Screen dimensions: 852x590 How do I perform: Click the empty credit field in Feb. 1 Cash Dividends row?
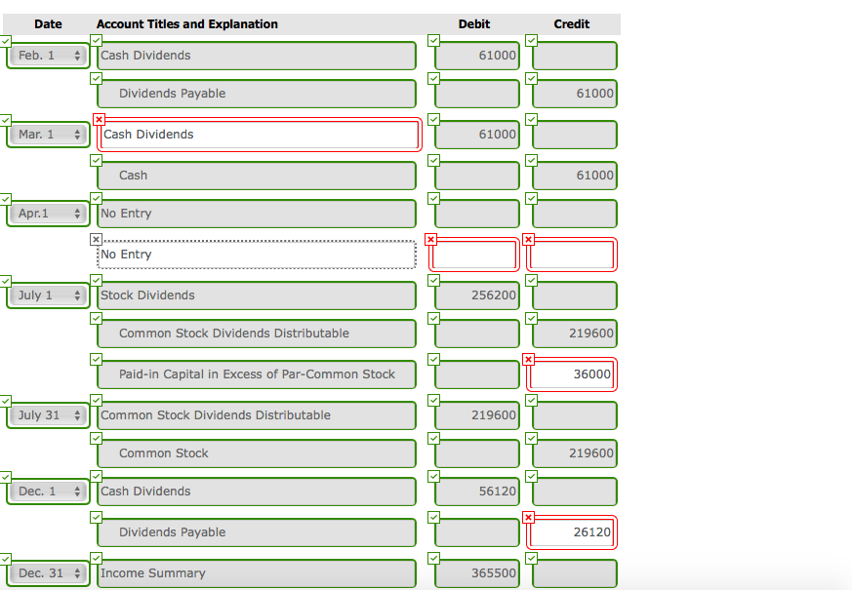(575, 56)
